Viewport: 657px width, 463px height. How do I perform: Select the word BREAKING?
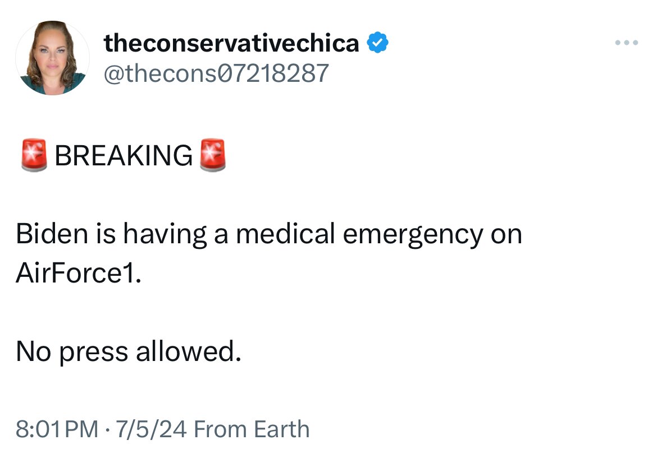point(124,156)
